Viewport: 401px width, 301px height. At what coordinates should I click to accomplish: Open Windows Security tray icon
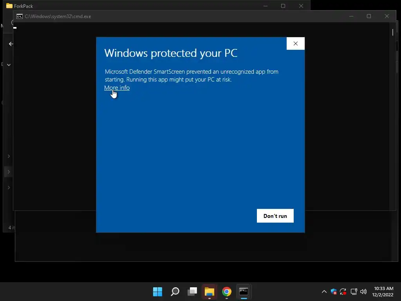pyautogui.click(x=334, y=292)
